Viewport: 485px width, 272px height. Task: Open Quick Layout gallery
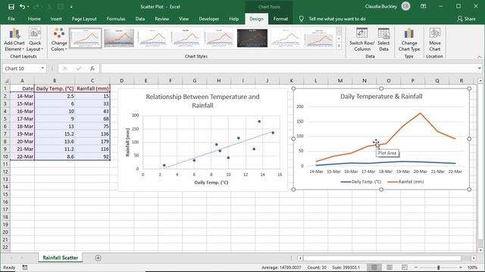click(x=35, y=40)
